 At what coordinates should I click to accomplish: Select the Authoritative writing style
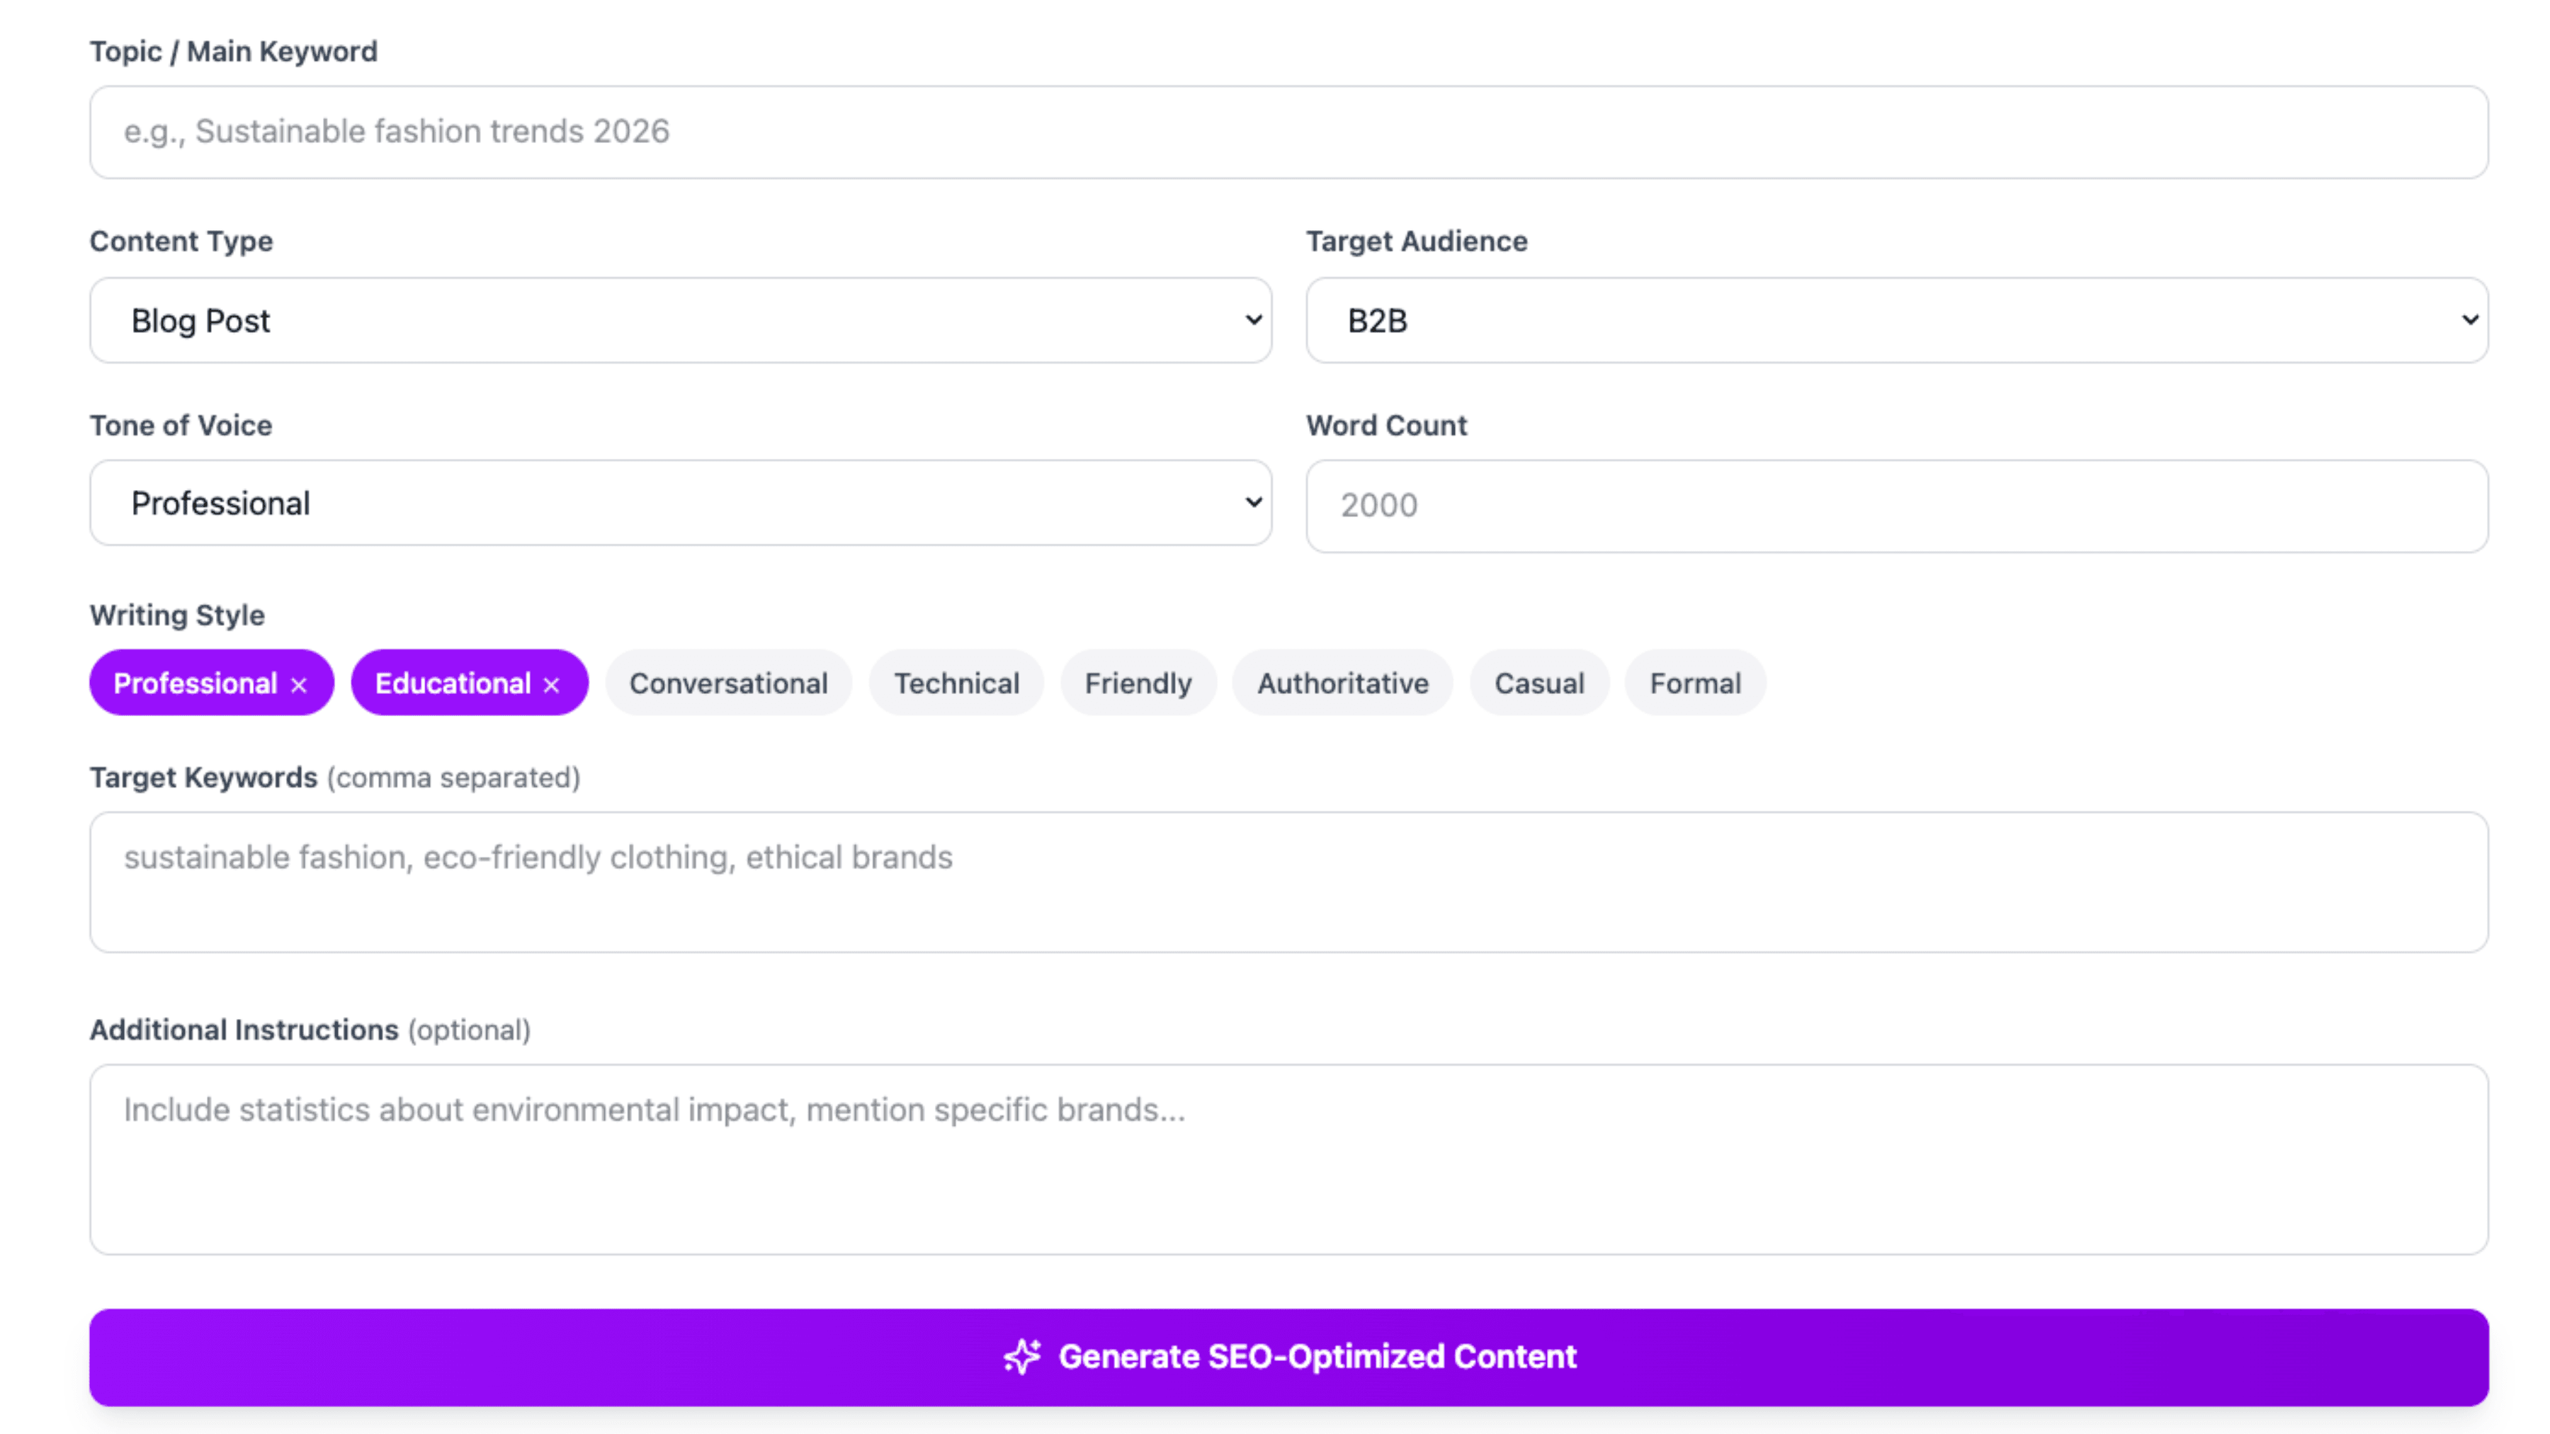pos(1342,683)
